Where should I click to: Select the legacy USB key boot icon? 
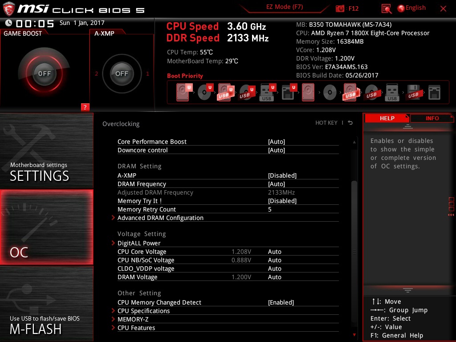392,92
